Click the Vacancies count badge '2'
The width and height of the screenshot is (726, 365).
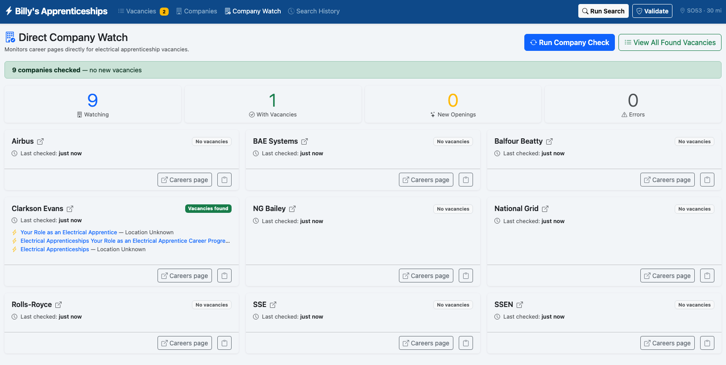164,12
